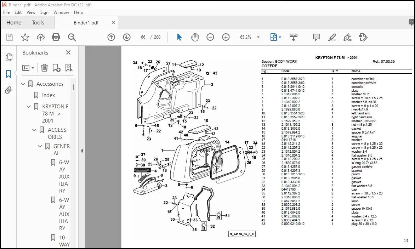
Task: Open the Sign document pen icon
Action: pyautogui.click(x=347, y=37)
